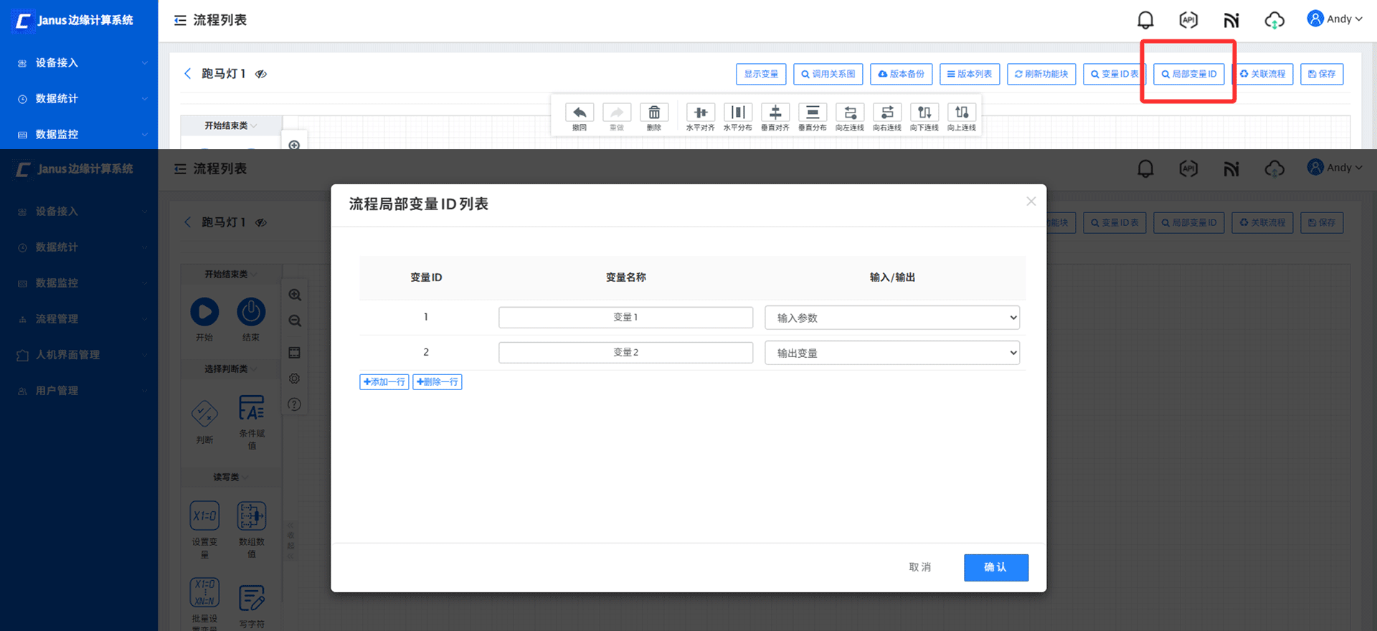
Task: Select vertical distribute (垂直分布) tool
Action: click(812, 113)
